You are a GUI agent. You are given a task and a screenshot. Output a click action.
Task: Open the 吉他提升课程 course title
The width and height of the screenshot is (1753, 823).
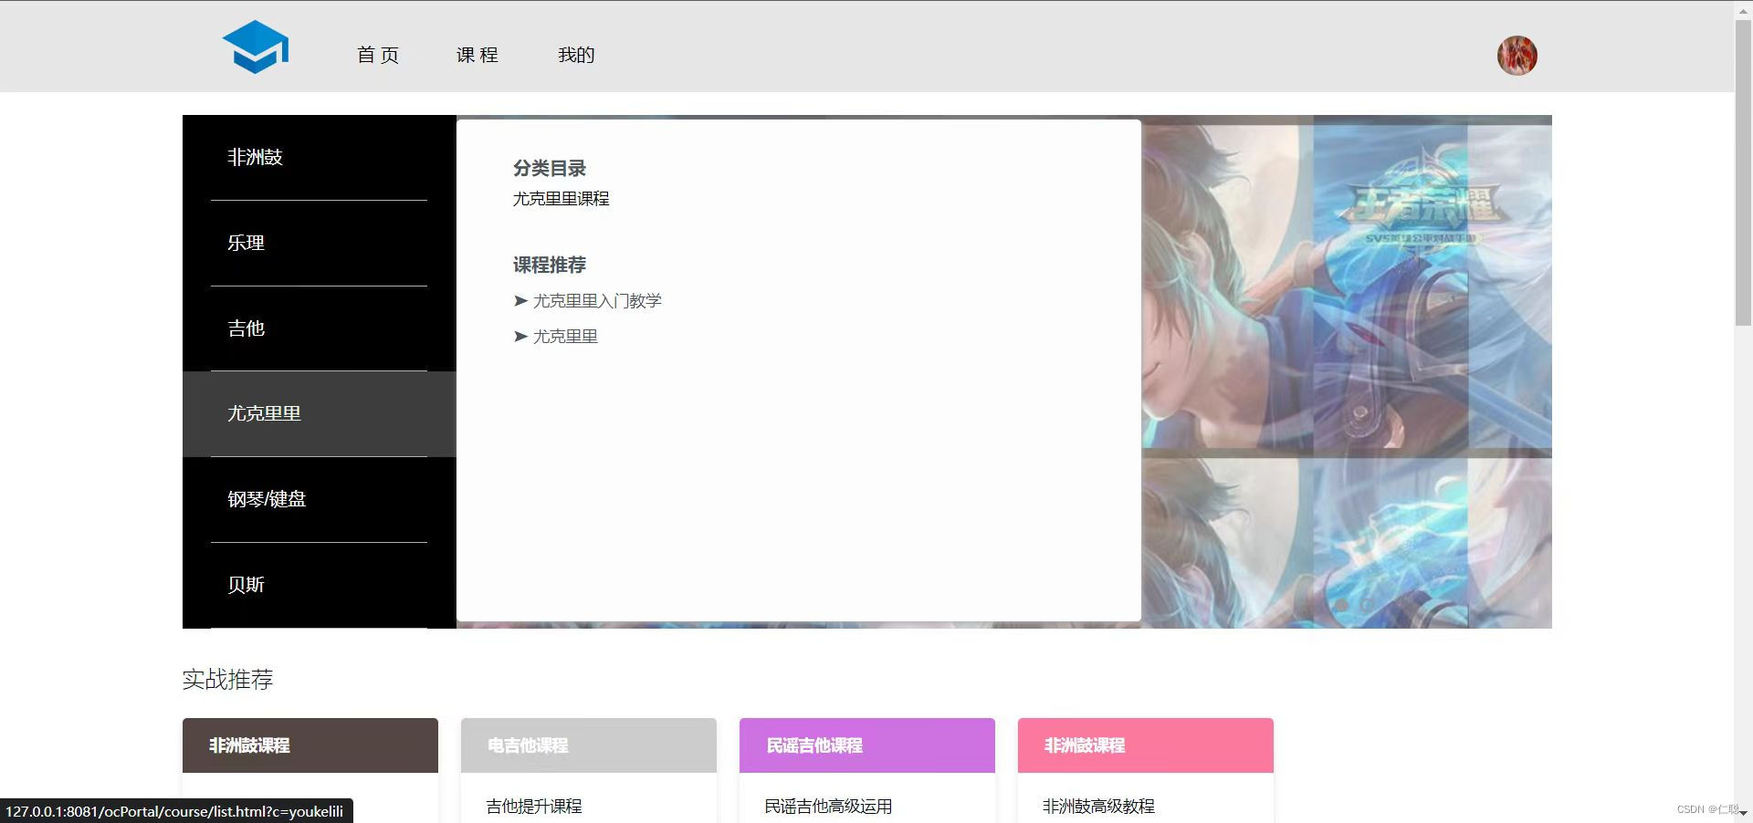coord(534,807)
